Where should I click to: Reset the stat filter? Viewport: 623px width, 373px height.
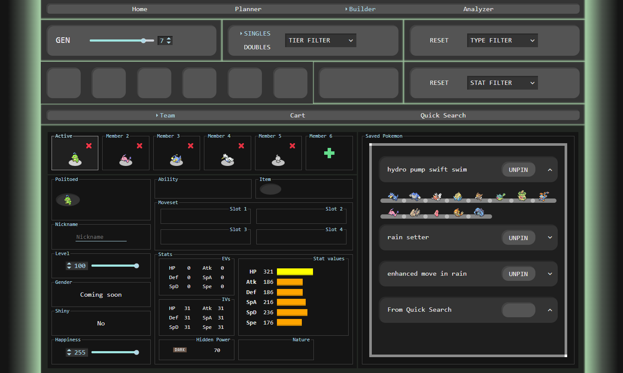coord(439,83)
